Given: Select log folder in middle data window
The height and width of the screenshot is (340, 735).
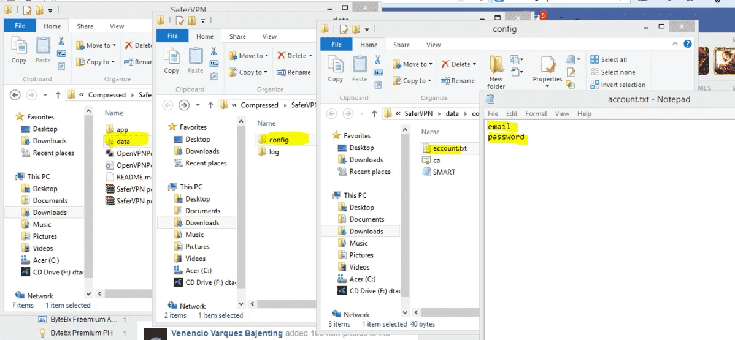Looking at the screenshot, I should tap(269, 152).
